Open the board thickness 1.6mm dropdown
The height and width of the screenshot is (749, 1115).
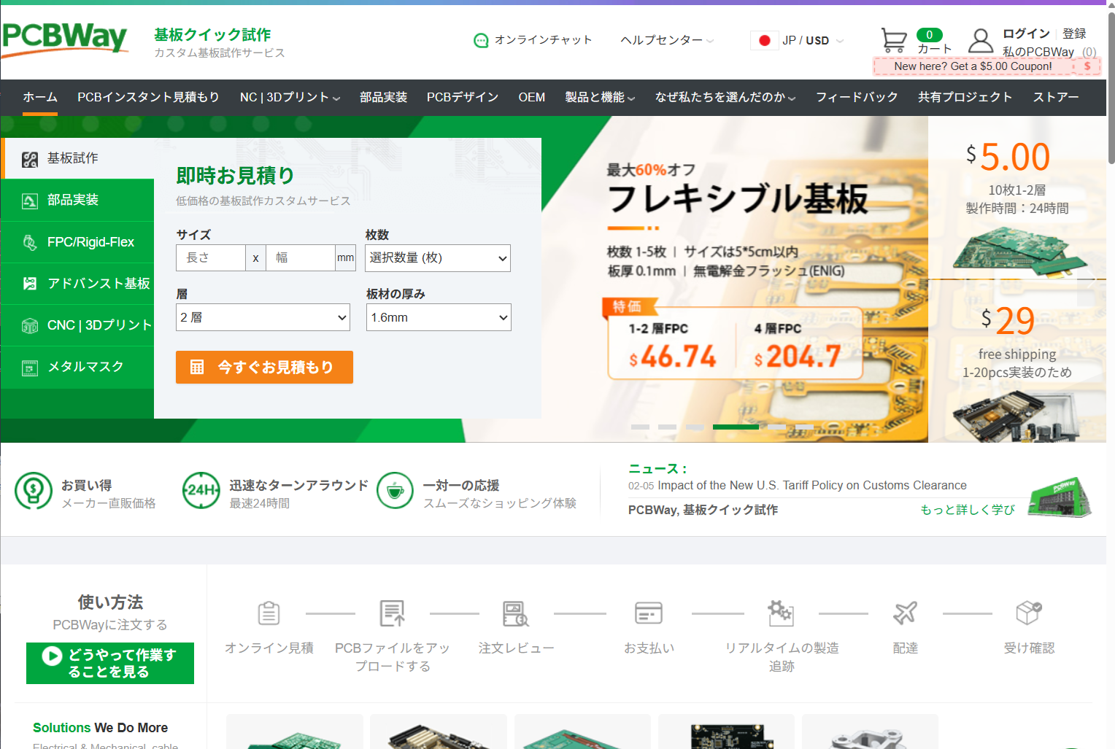pos(439,317)
